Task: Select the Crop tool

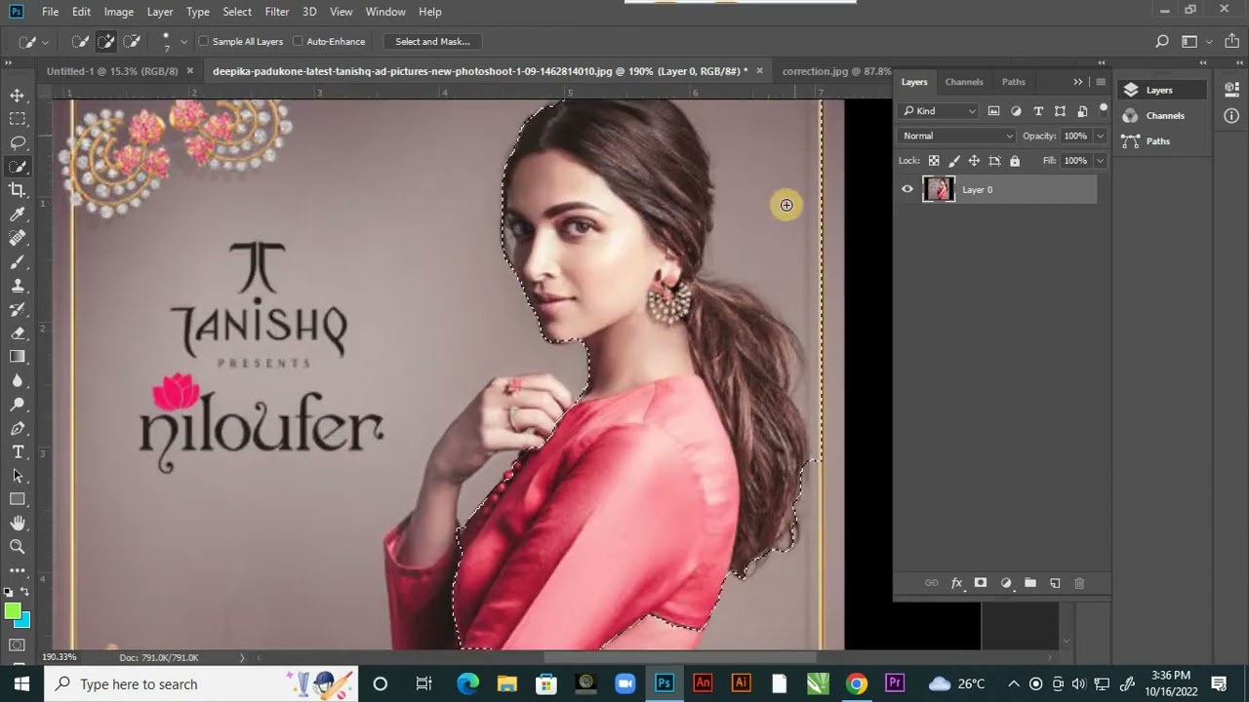Action: [18, 190]
